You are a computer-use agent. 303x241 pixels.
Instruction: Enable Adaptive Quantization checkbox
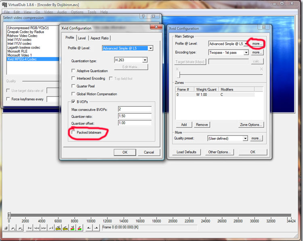pos(73,71)
